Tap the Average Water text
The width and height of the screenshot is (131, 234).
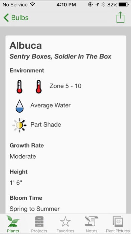[50, 105]
